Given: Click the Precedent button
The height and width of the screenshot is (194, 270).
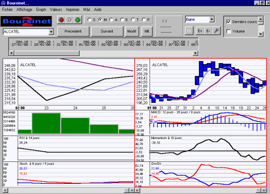Looking at the screenshot, I should pos(73,31).
